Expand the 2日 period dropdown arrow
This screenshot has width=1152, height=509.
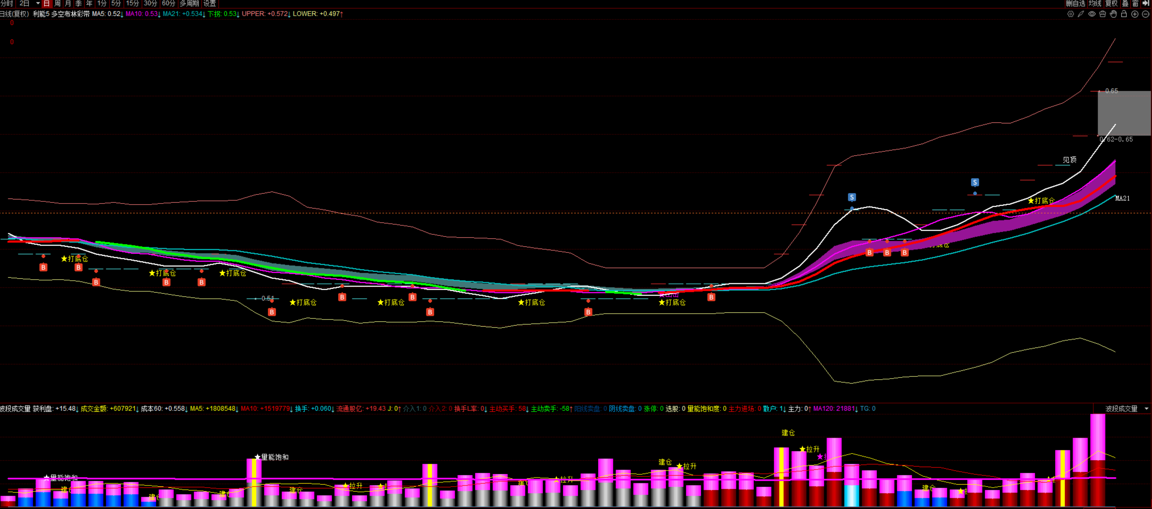click(38, 4)
